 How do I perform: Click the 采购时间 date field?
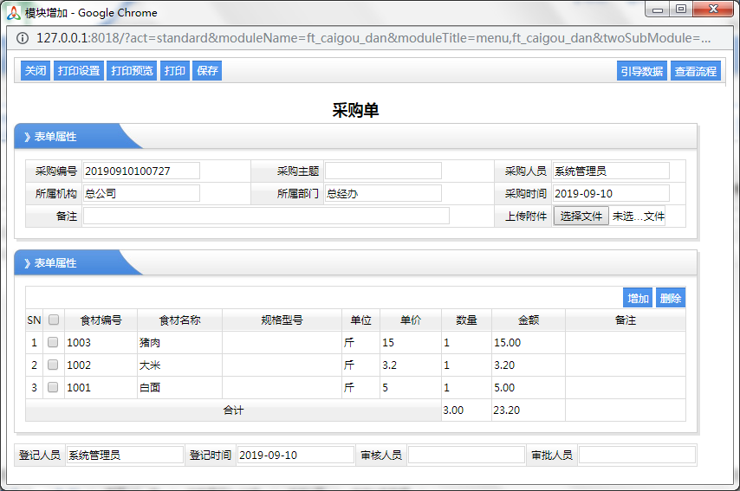point(610,194)
